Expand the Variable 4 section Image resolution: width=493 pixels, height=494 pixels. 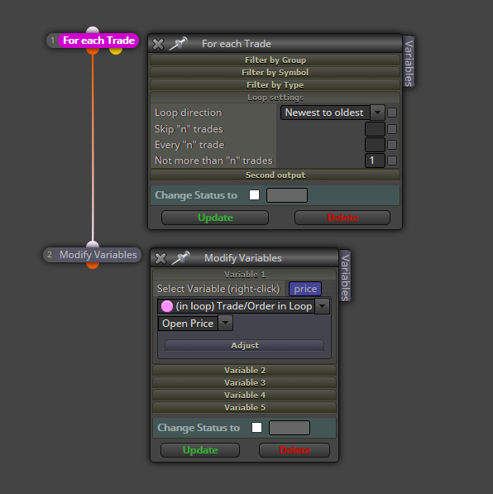click(x=245, y=395)
